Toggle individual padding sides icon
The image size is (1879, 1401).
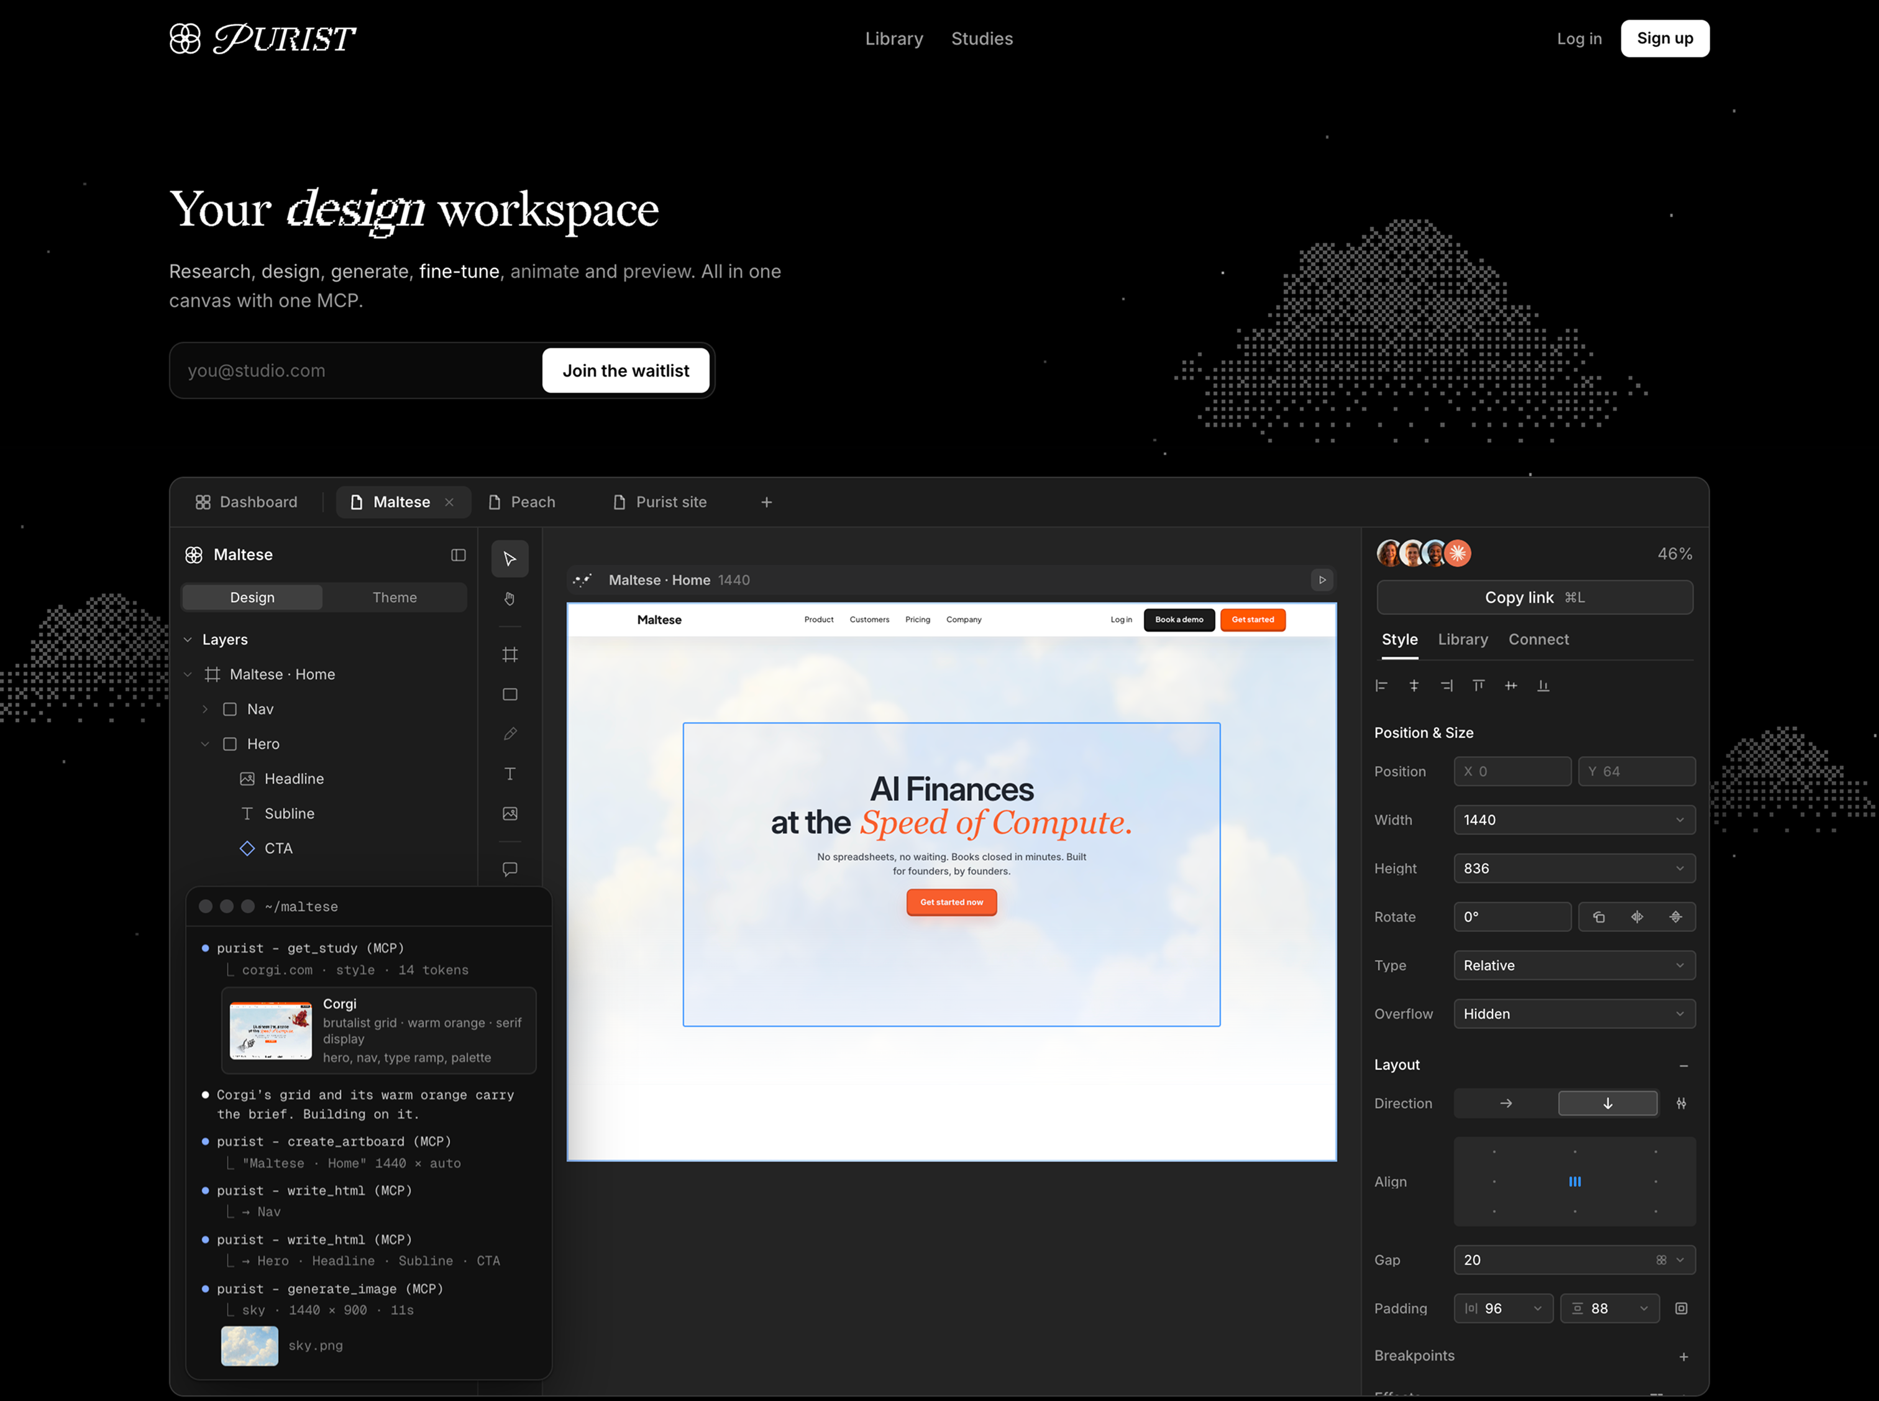[1681, 1308]
